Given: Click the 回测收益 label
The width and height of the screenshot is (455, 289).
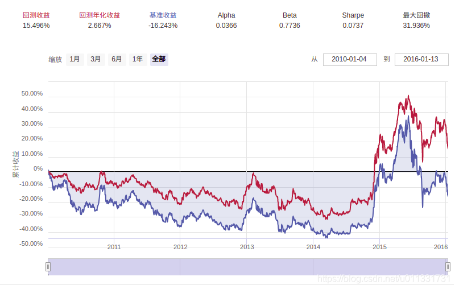Looking at the screenshot, I should coord(36,15).
